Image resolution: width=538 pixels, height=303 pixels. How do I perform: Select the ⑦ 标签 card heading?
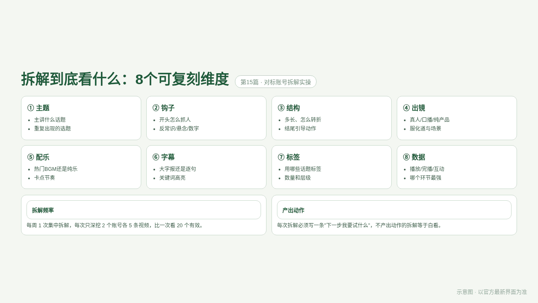click(x=289, y=157)
